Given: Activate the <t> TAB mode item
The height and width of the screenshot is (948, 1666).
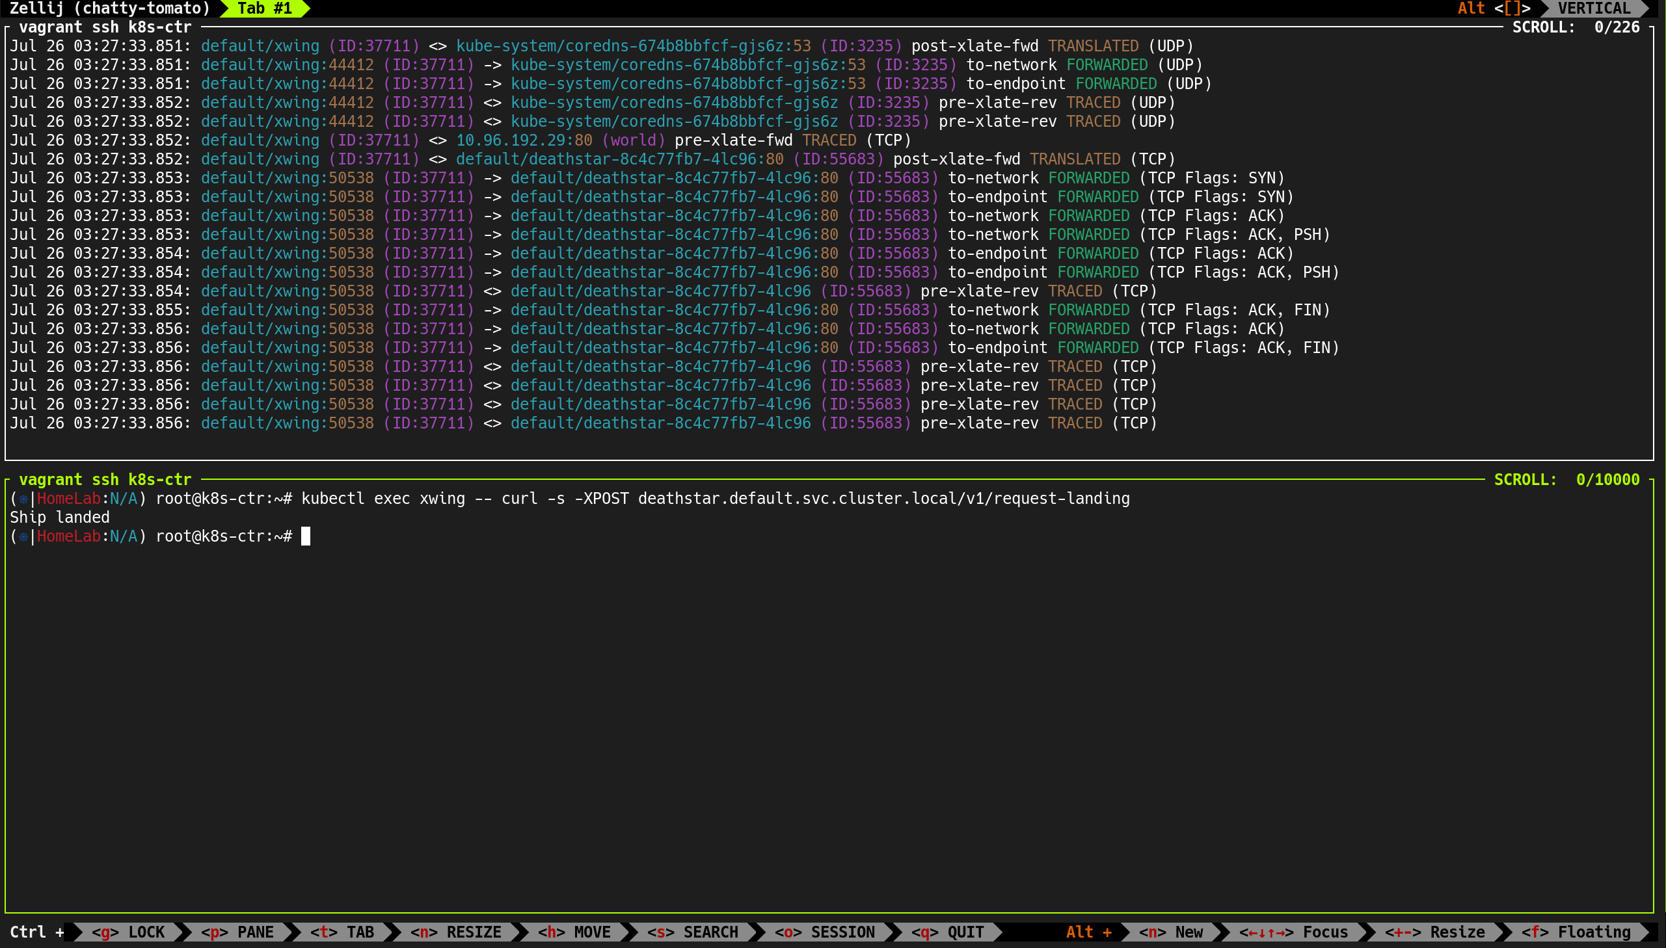Looking at the screenshot, I should tap(342, 932).
